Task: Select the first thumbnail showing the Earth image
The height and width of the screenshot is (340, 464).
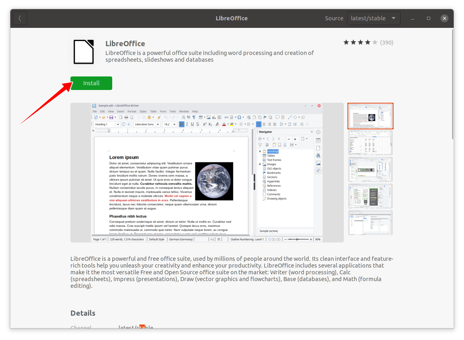Action: click(x=370, y=116)
